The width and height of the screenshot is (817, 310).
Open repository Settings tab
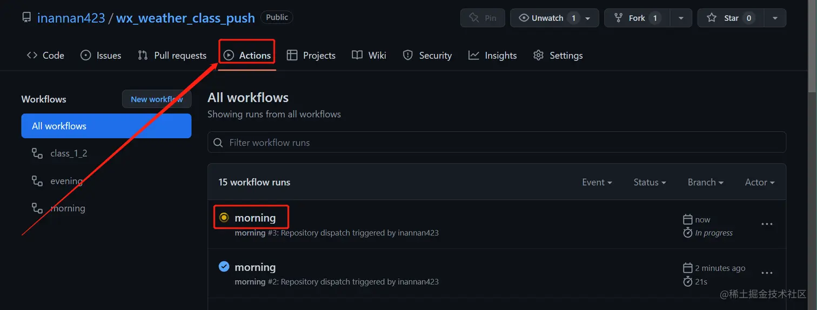558,55
